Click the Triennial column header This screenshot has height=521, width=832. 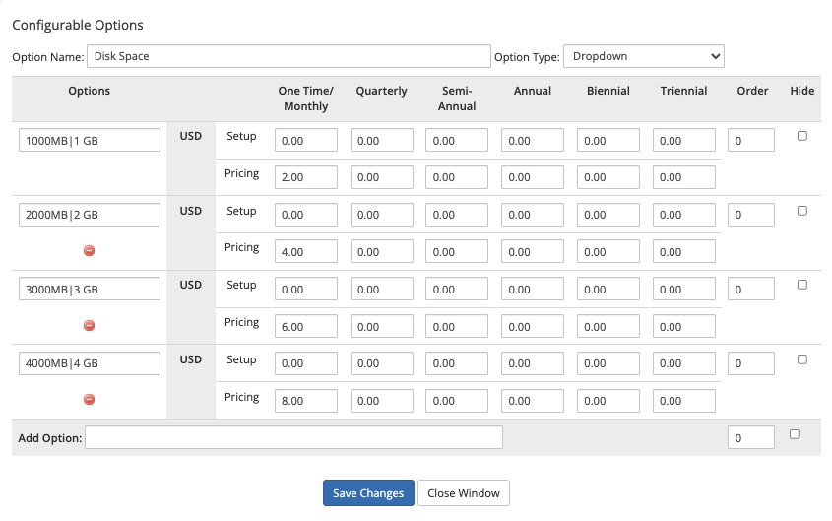[x=683, y=91]
